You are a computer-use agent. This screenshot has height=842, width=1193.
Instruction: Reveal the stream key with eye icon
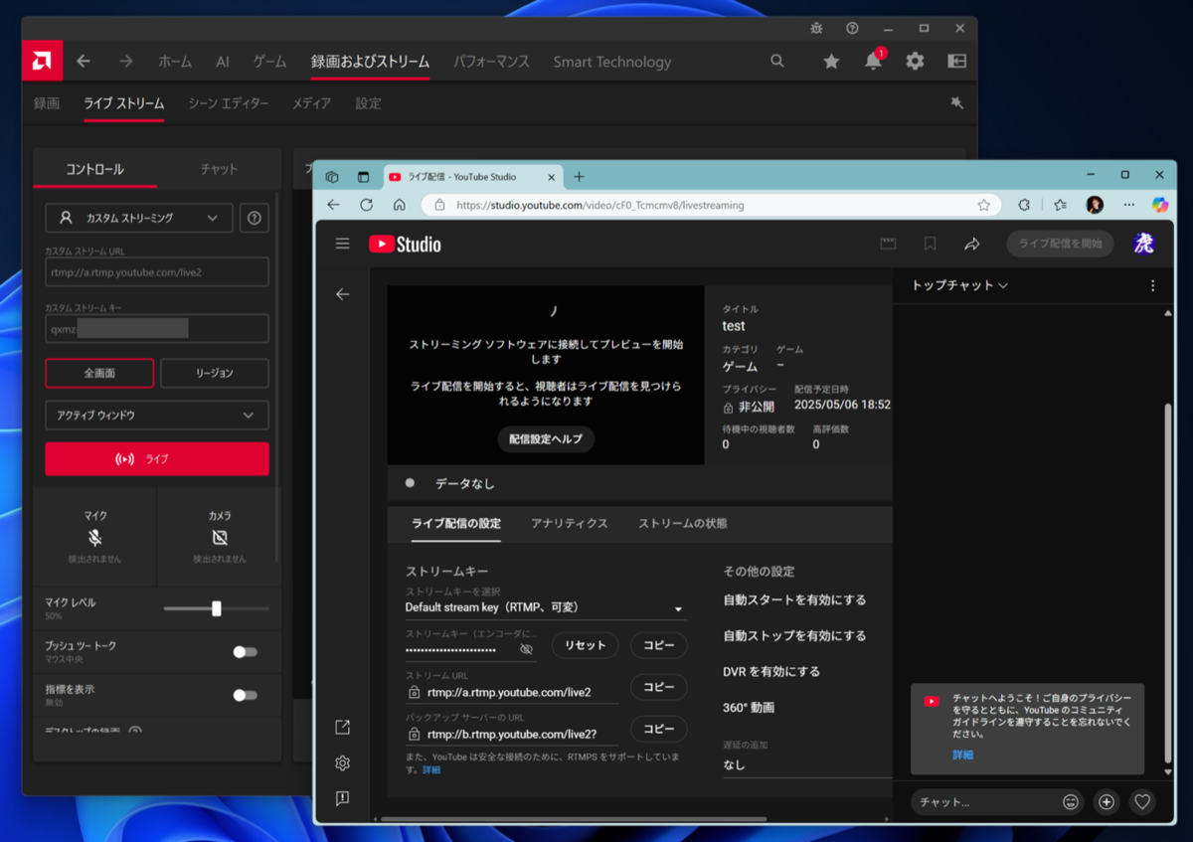527,649
